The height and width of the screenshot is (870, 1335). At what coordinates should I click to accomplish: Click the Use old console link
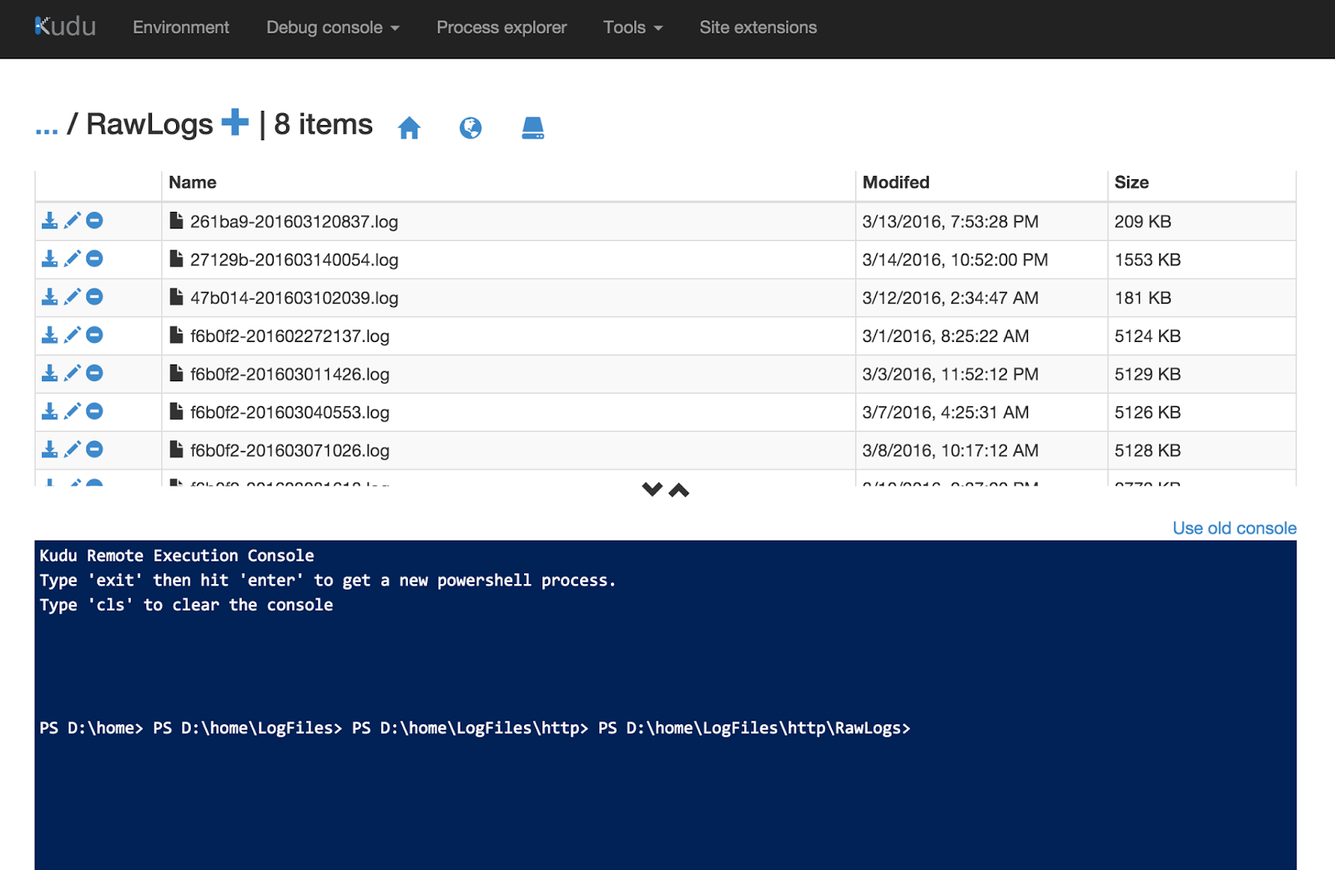[1233, 528]
